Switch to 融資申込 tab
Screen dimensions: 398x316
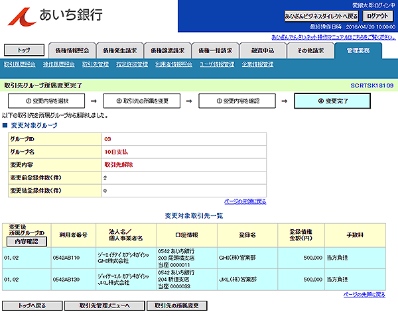[263, 50]
